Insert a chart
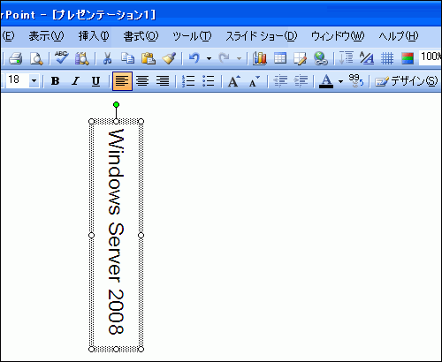This screenshot has width=442, height=362. 260,58
